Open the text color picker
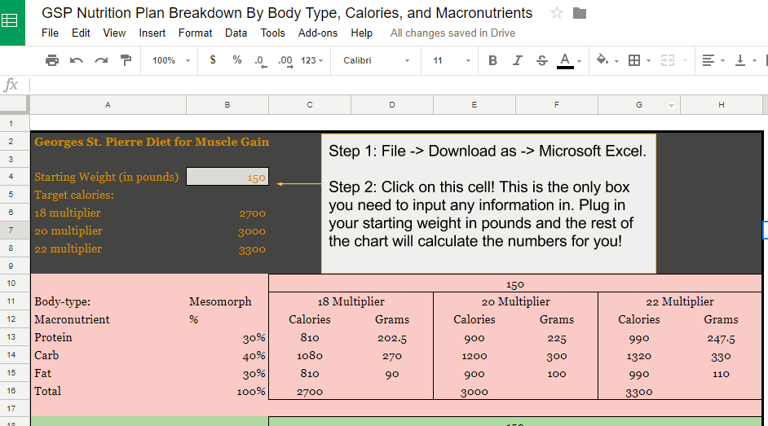The height and width of the screenshot is (426, 768). [565, 60]
